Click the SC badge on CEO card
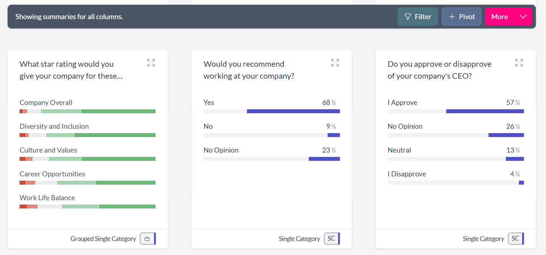The height and width of the screenshot is (255, 546). pyautogui.click(x=515, y=239)
